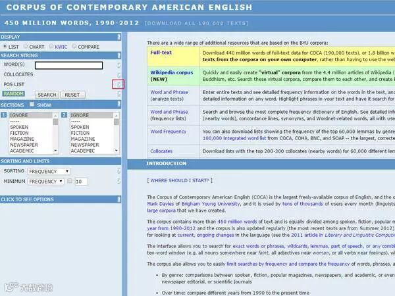Click the COLLOCATES label to expand it

(18, 74)
